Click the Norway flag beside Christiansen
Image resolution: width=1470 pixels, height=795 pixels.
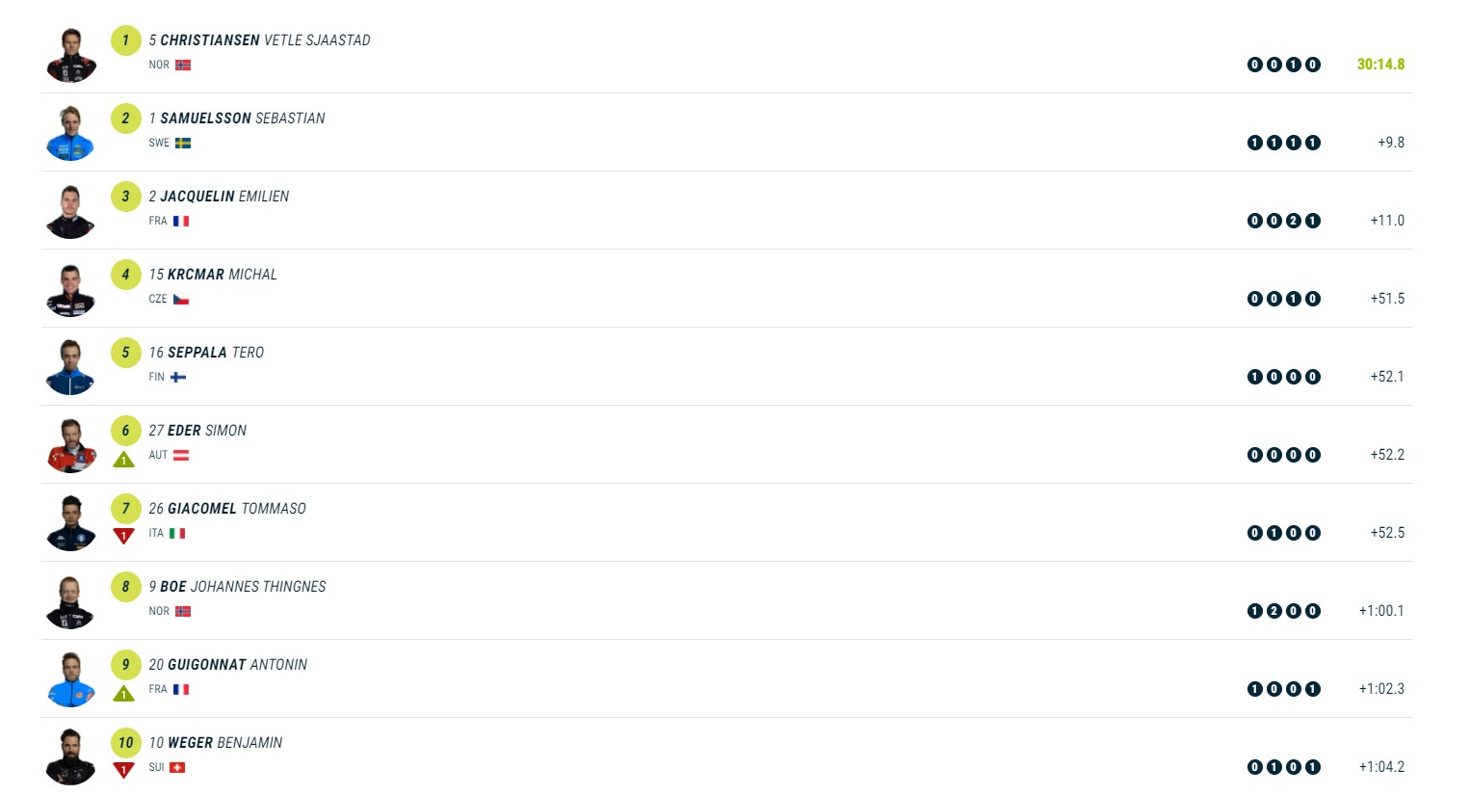coord(183,66)
